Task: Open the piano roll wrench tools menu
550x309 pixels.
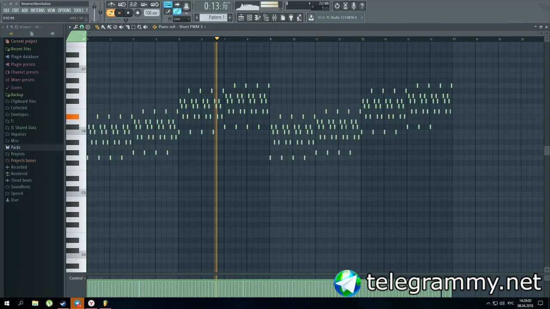Action: [76, 27]
